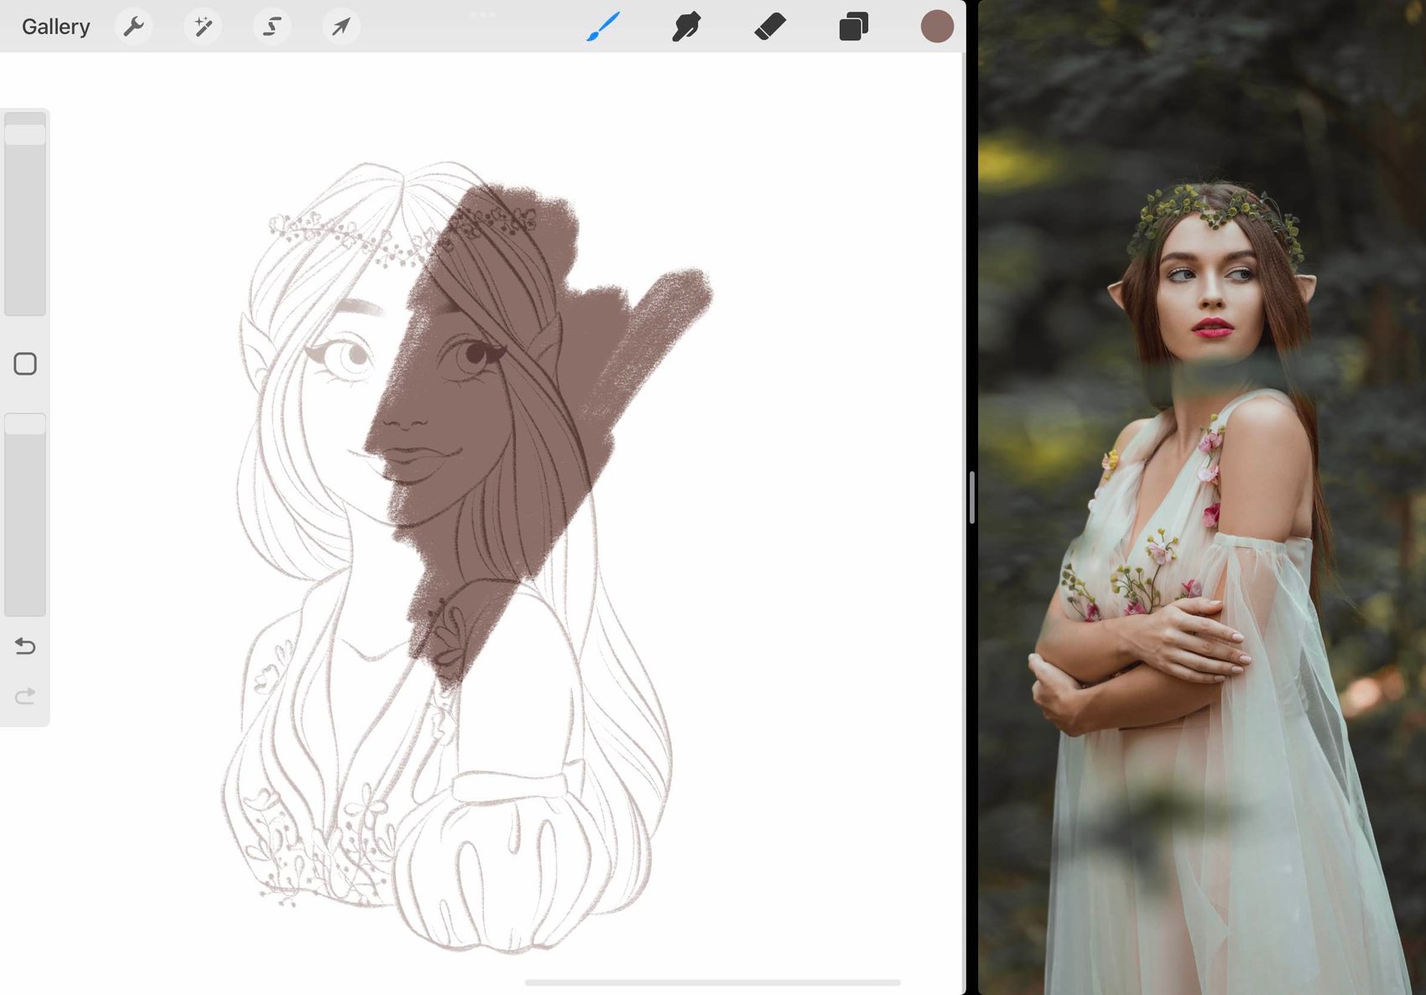Viewport: 1426px width, 995px height.
Task: Undo the last stroke
Action: 25,645
